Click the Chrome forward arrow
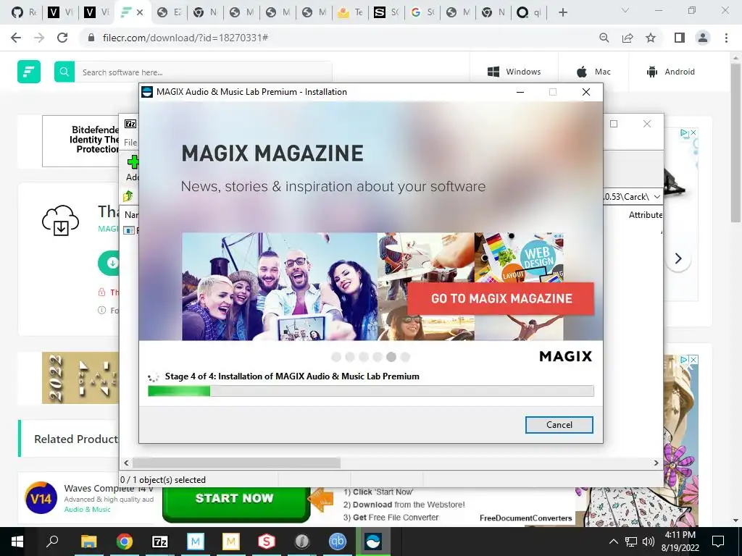Image resolution: width=742 pixels, height=556 pixels. (39, 38)
